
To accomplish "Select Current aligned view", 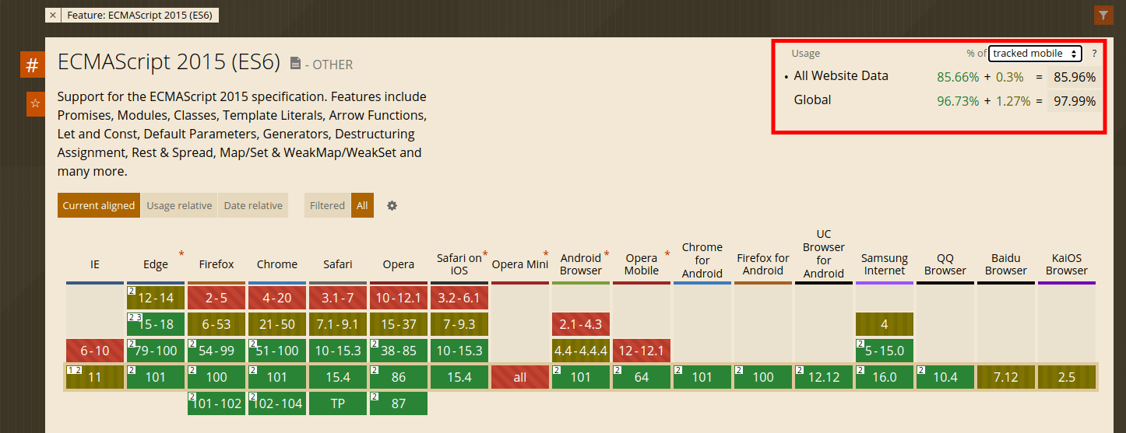I will pyautogui.click(x=99, y=205).
